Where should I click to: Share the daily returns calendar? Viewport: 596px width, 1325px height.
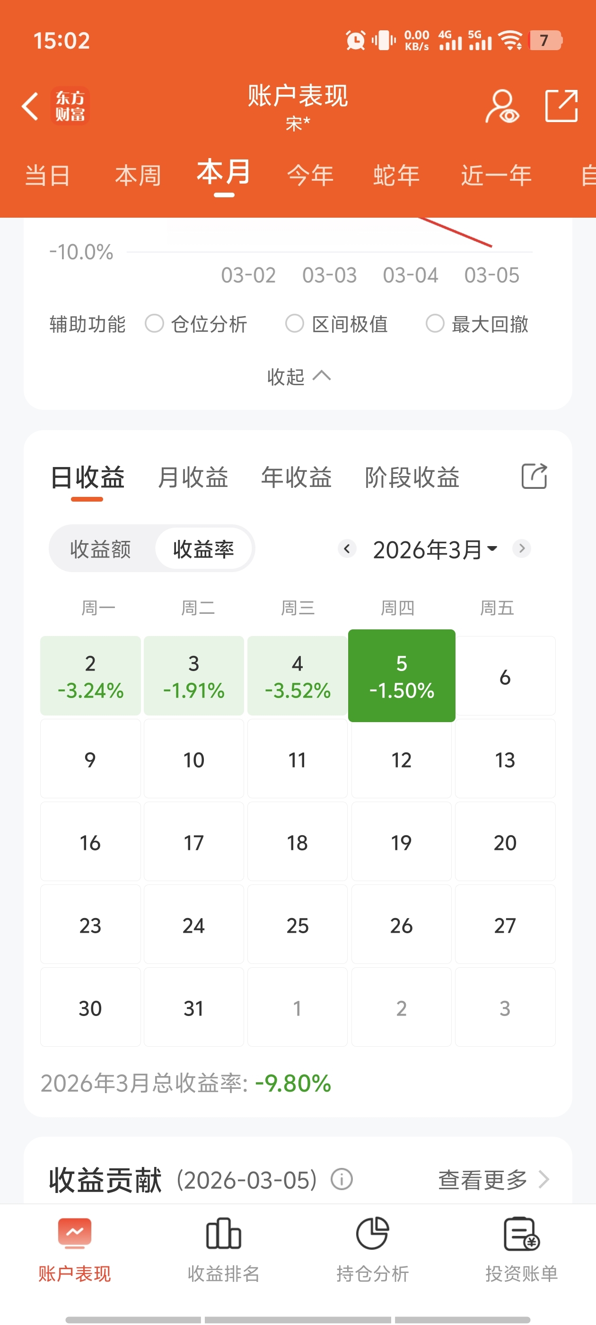pyautogui.click(x=534, y=476)
